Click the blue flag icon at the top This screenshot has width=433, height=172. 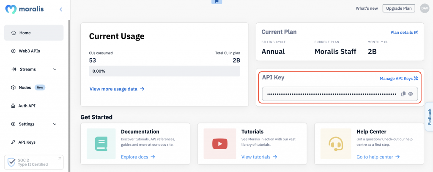point(217,1)
